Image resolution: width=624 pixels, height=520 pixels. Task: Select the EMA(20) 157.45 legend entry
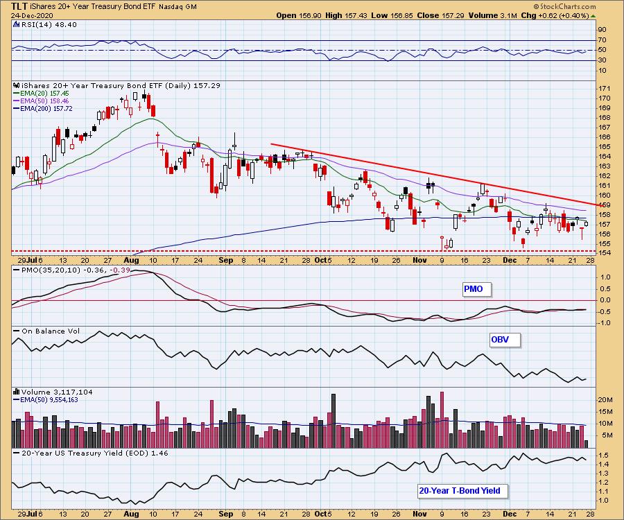tap(41, 93)
